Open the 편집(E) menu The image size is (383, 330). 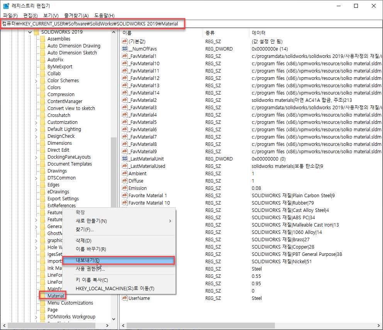[x=30, y=16]
